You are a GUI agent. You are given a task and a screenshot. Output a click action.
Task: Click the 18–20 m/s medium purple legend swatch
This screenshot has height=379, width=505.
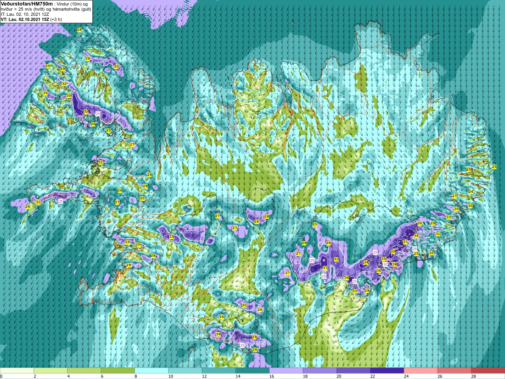320,371
